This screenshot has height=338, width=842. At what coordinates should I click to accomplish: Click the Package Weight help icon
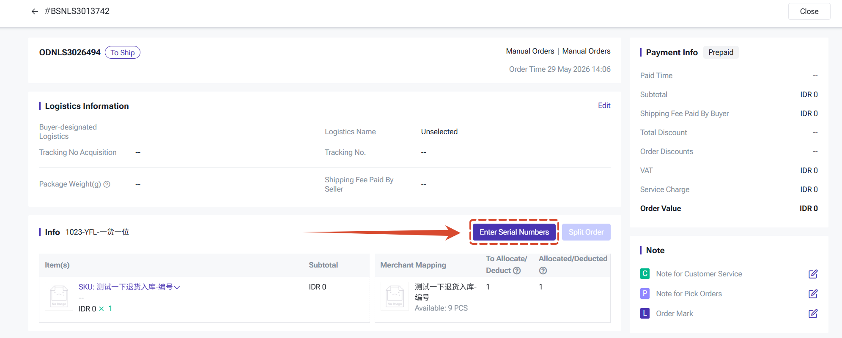click(107, 184)
